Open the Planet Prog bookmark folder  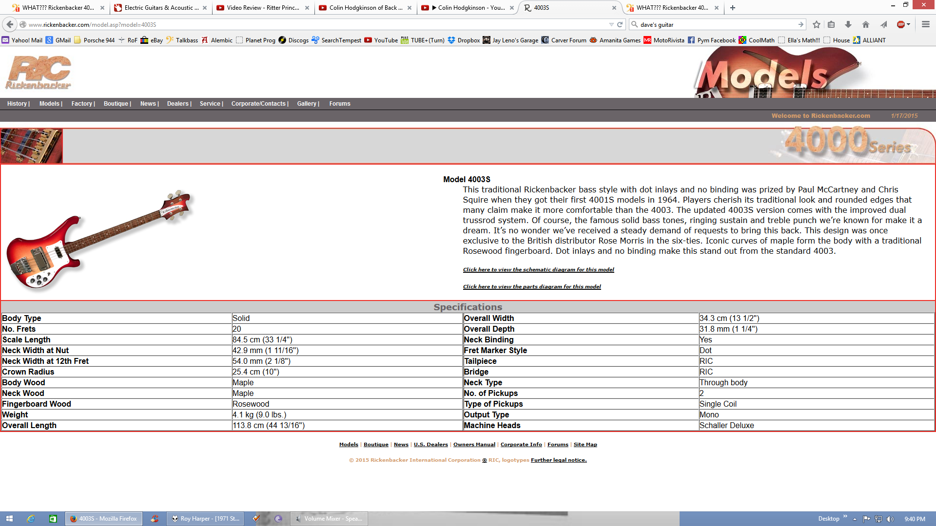pyautogui.click(x=255, y=40)
